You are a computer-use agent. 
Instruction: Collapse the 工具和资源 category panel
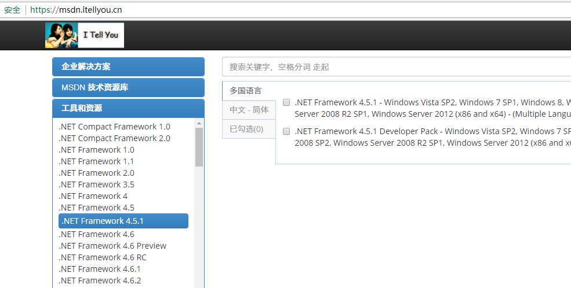click(x=128, y=108)
